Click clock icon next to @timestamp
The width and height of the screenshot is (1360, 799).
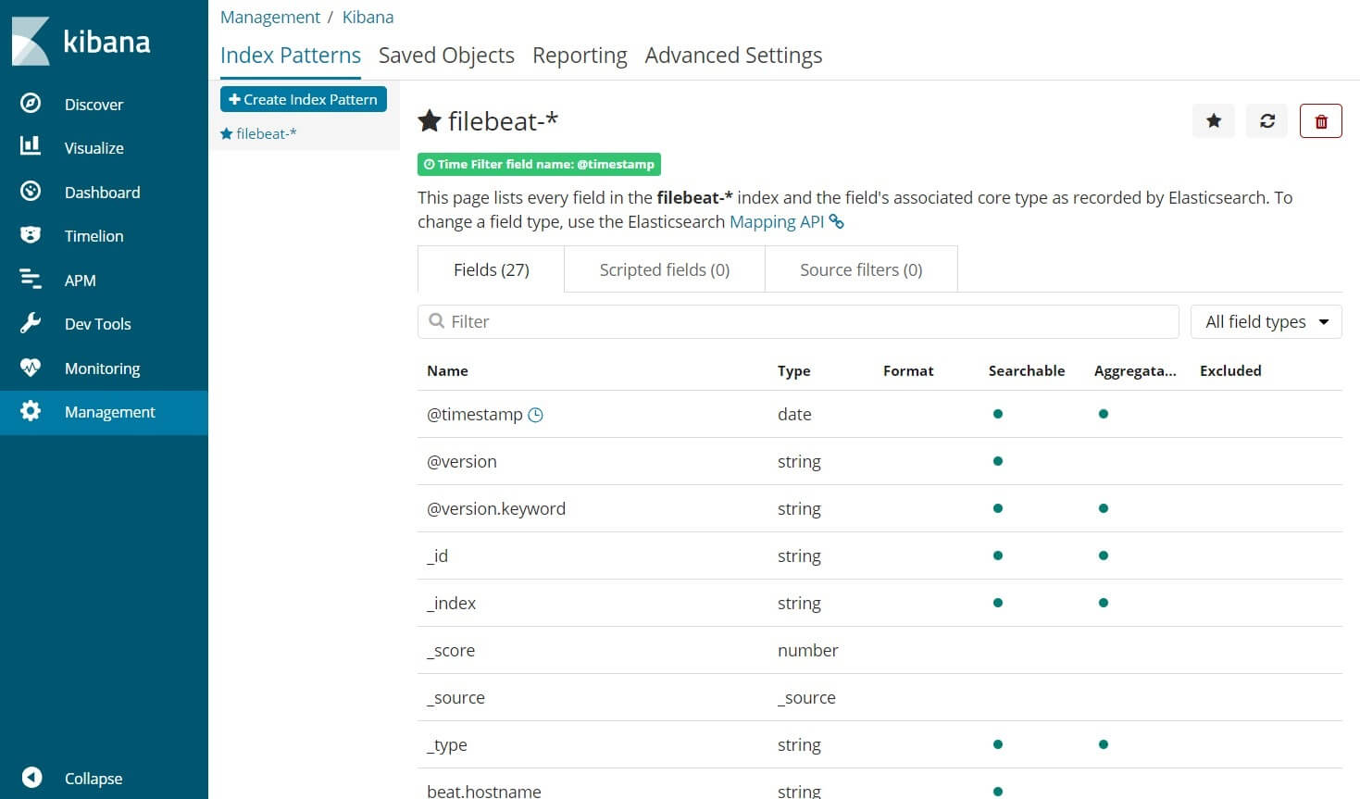[535, 415]
